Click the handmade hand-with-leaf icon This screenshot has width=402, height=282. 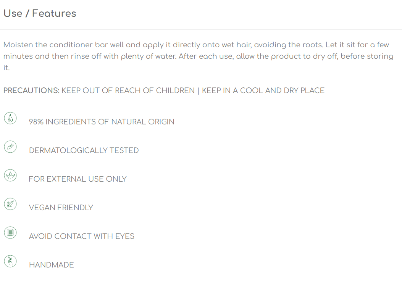pyautogui.click(x=10, y=261)
